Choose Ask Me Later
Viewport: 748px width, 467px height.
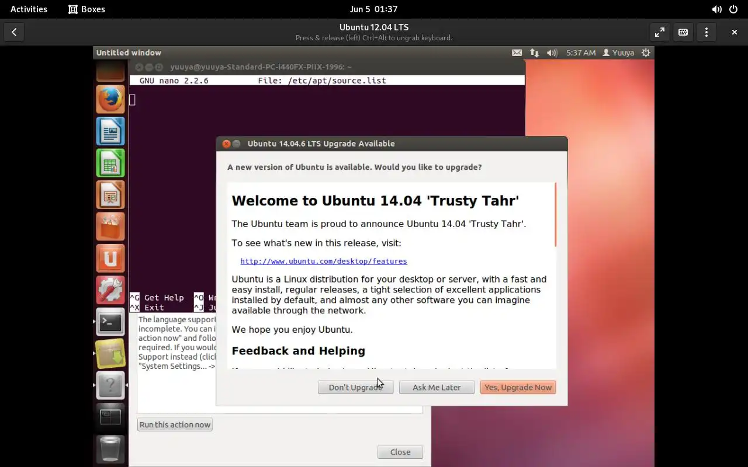[437, 387]
